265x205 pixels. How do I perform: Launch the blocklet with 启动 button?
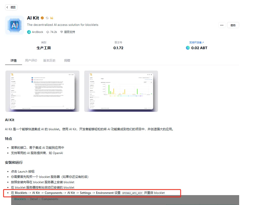[233, 25]
